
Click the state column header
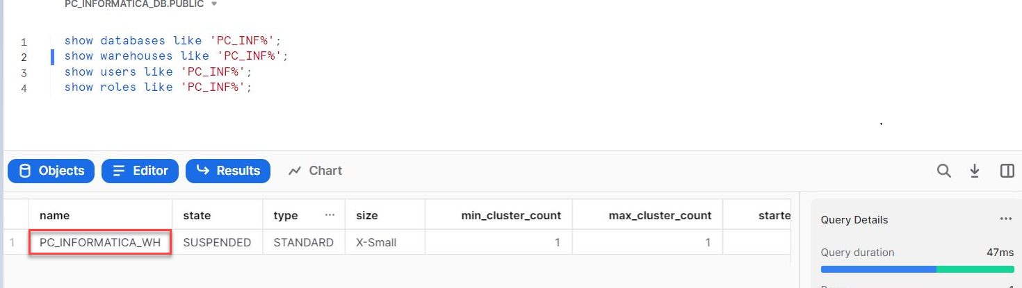[x=197, y=215]
